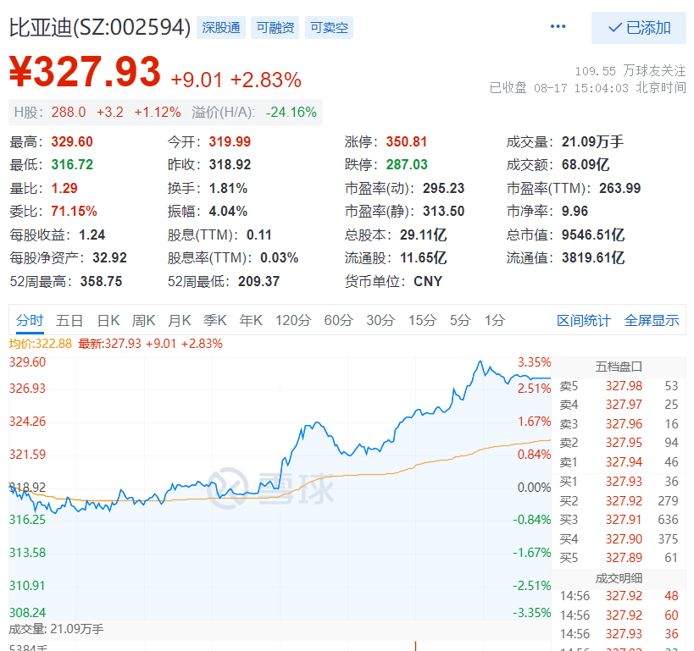Click the stock title 比亚迪(SZ:002594)
The height and width of the screenshot is (651, 694).
tap(100, 27)
